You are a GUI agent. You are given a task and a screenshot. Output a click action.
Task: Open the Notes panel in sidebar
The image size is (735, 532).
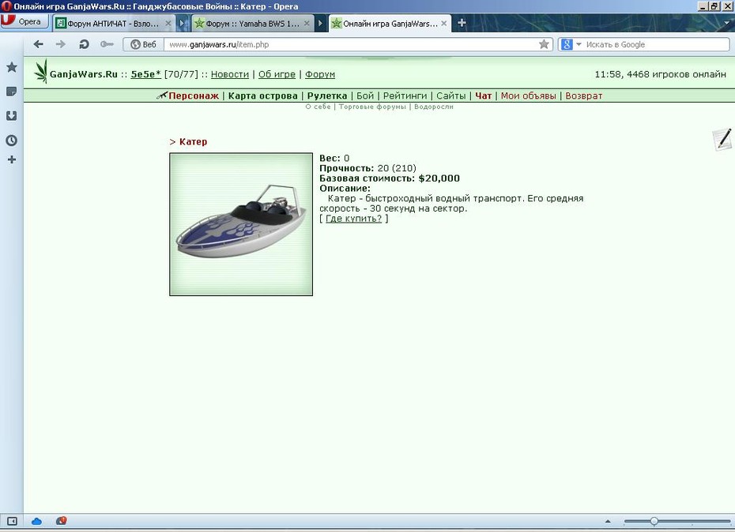tap(12, 92)
